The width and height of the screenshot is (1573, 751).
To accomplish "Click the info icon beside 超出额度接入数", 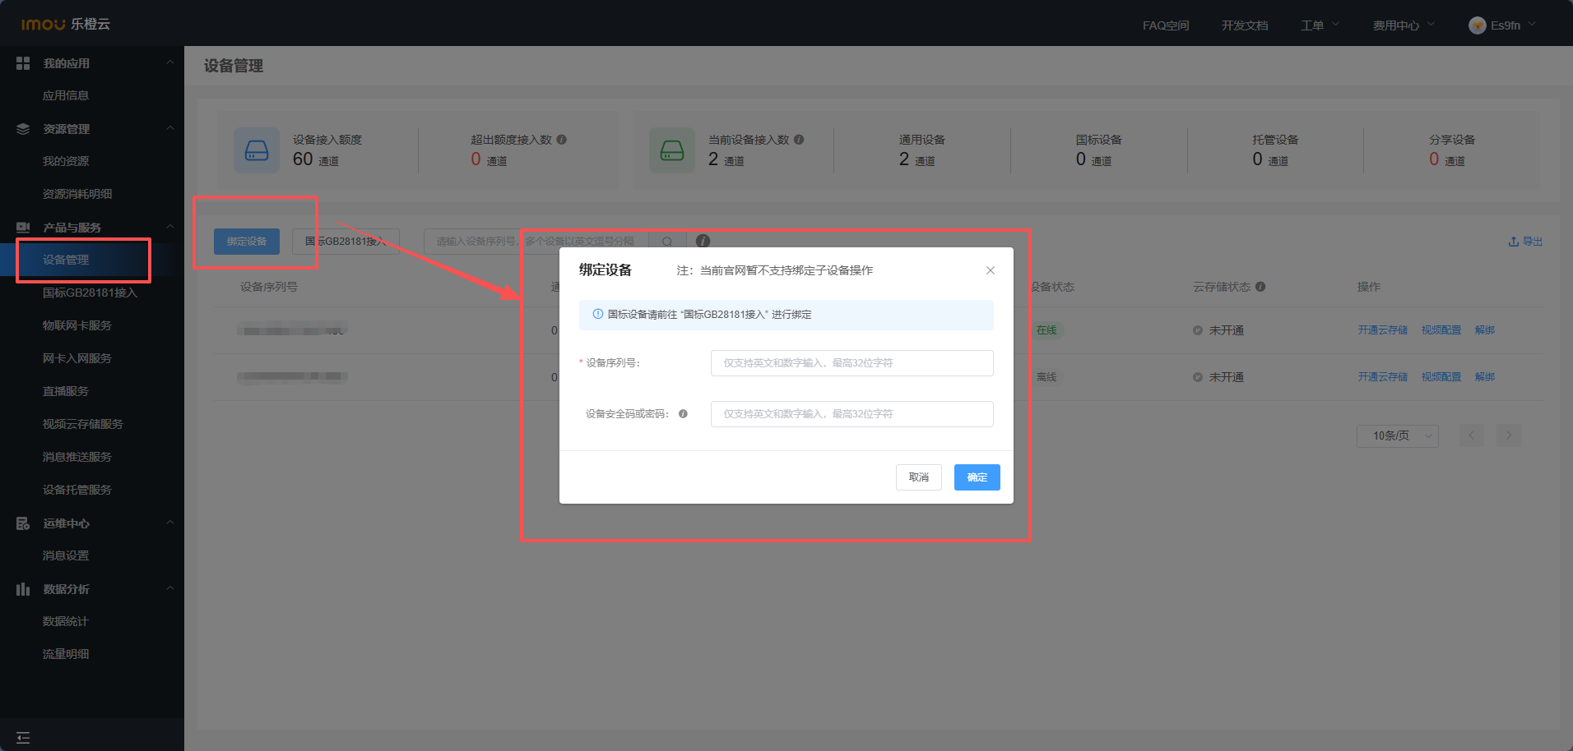I will click(562, 140).
